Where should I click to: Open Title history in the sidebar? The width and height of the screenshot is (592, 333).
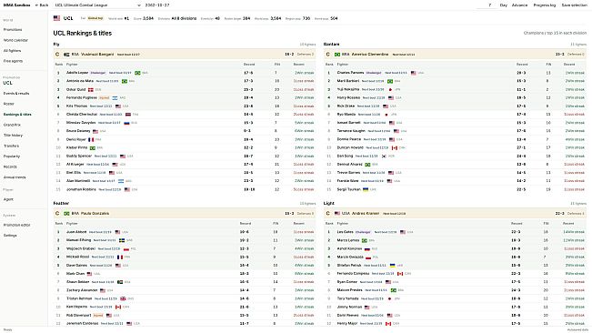[x=14, y=136]
